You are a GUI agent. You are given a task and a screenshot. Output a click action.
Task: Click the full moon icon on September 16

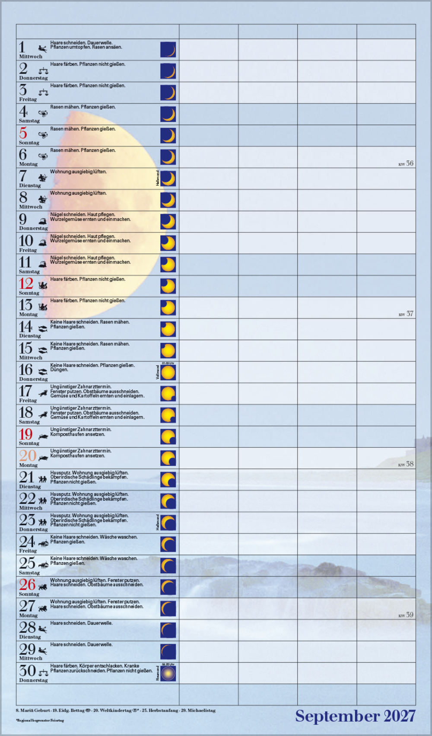(x=168, y=373)
